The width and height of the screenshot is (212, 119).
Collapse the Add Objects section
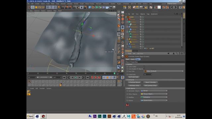tap(127, 88)
